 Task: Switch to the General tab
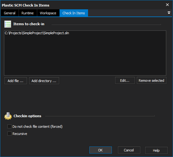click(x=10, y=13)
